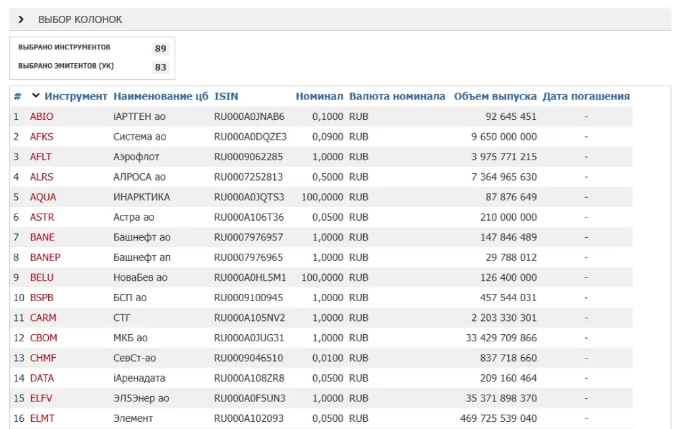Screen dimensions: 675x429
Task: Open the CHMF ticker link
Action: pyautogui.click(x=43, y=358)
